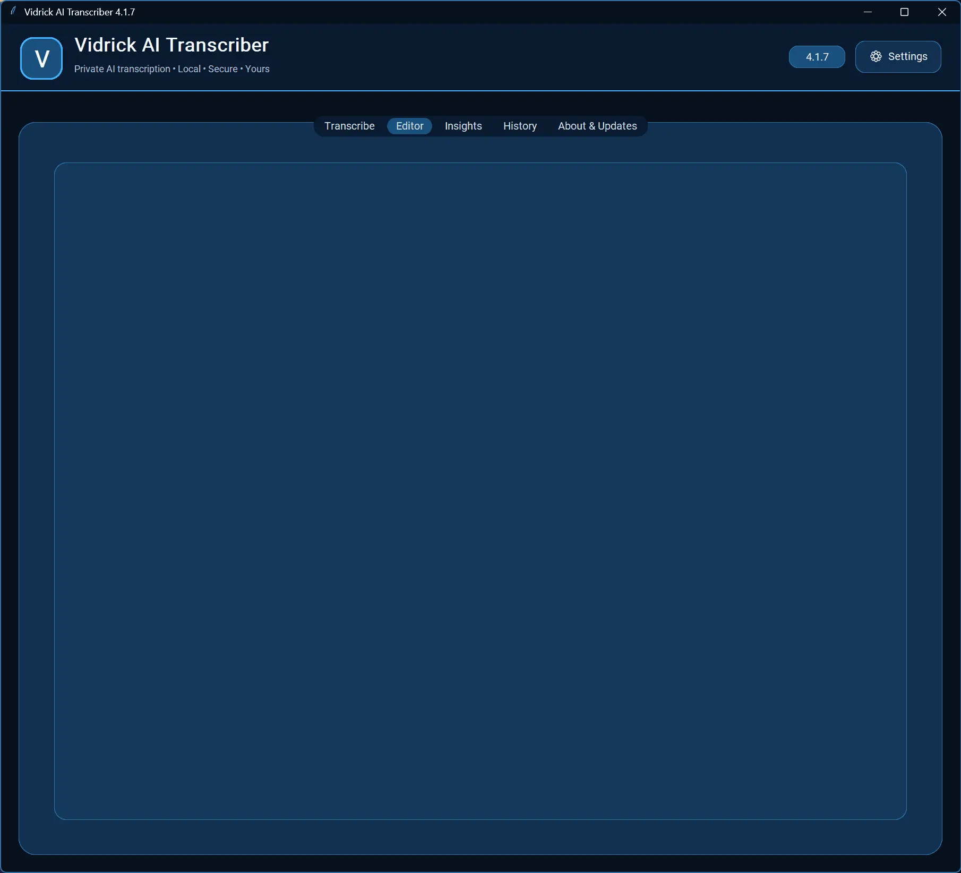The image size is (961, 873).
Task: Click the 4.1.7 version badge
Action: 817,57
